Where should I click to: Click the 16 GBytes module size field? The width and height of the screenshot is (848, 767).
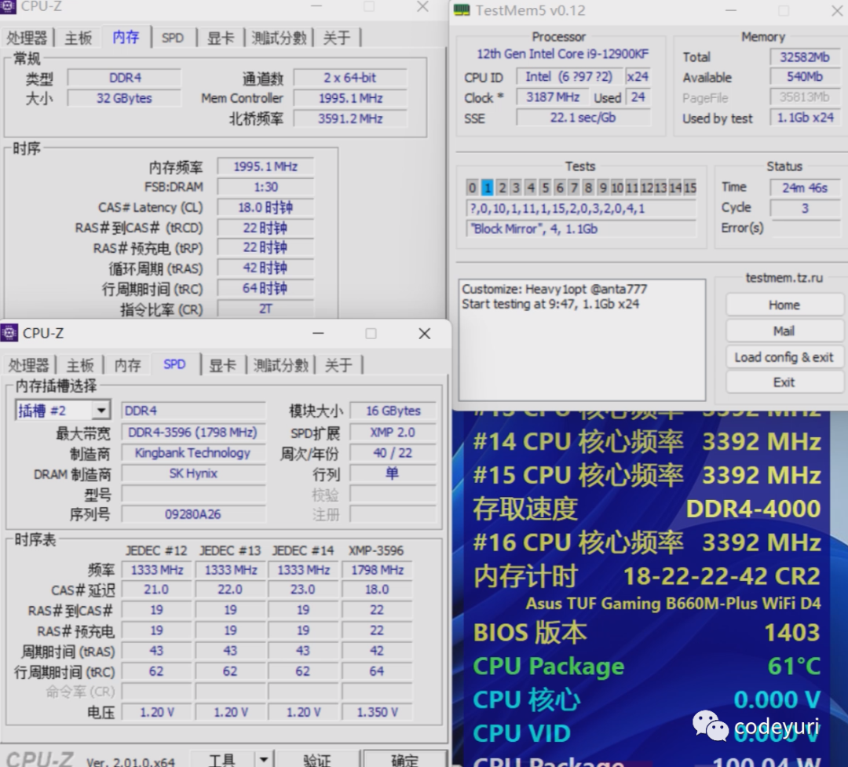tap(393, 411)
